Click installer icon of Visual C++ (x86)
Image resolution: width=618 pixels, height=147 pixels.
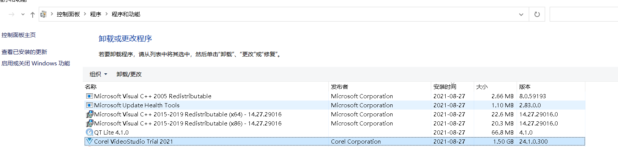(90, 123)
